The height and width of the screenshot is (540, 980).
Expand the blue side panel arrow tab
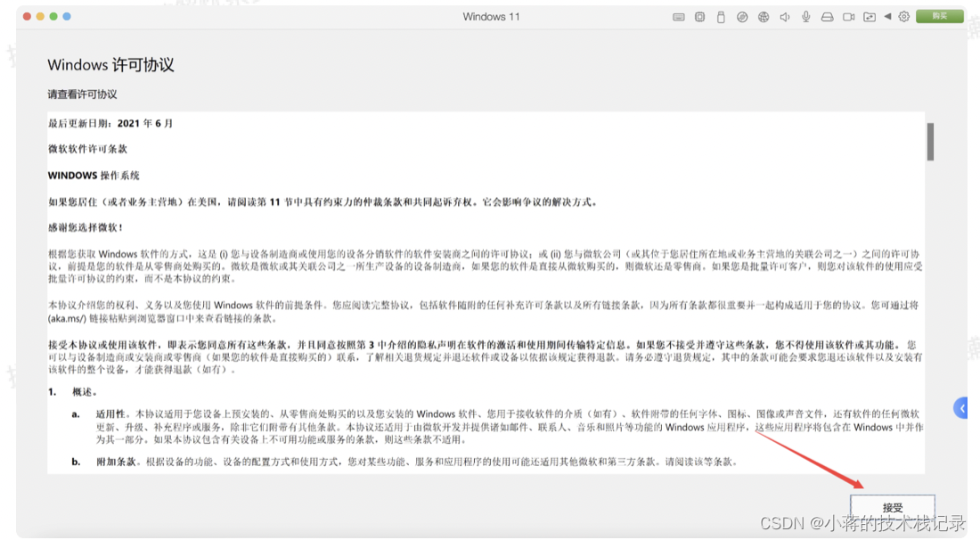pyautogui.click(x=961, y=408)
